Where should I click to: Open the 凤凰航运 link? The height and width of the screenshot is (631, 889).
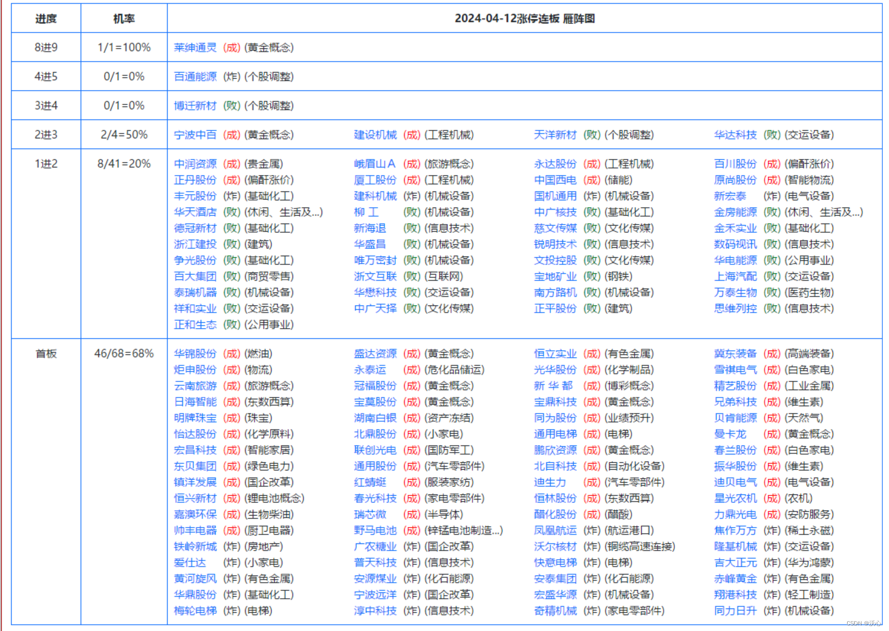point(555,531)
